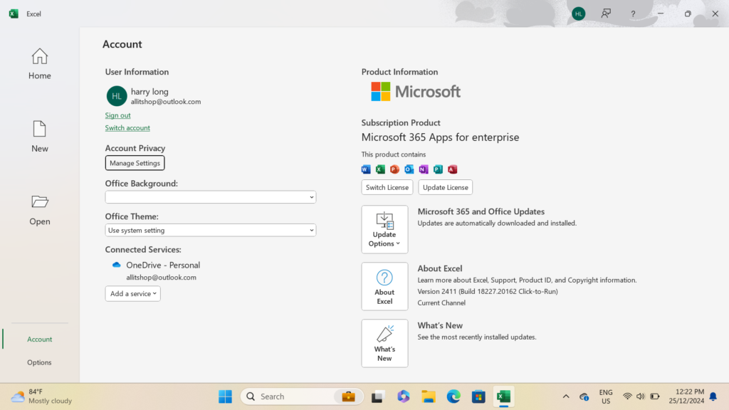Show hidden icons in system tray
729x410 pixels.
(x=566, y=396)
